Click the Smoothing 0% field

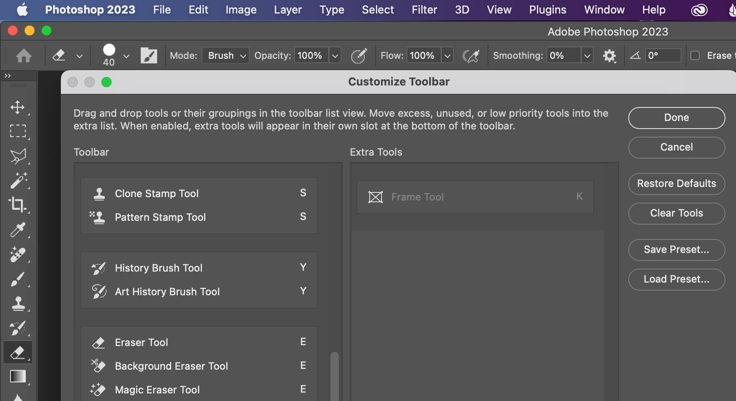coord(564,55)
